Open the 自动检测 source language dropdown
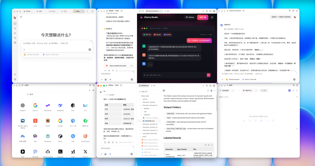This screenshot has width=315, height=166. point(227,90)
